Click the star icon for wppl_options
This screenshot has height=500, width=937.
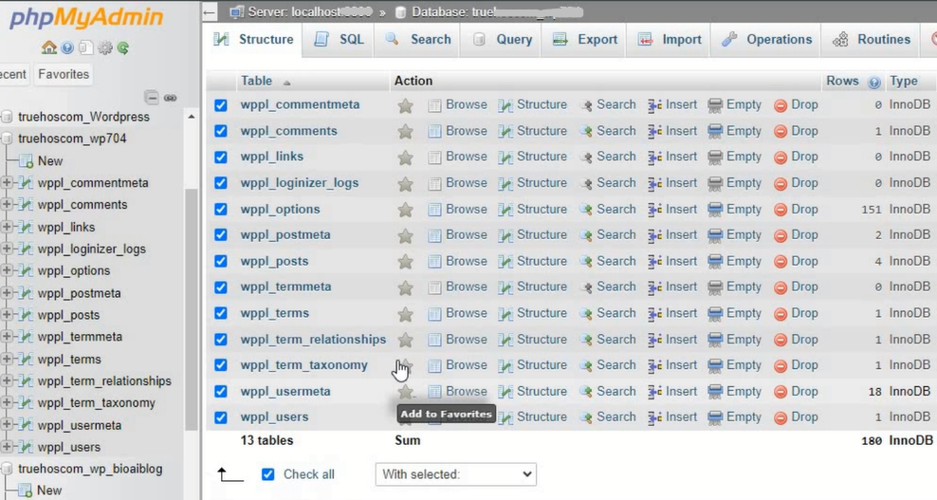pyautogui.click(x=405, y=210)
